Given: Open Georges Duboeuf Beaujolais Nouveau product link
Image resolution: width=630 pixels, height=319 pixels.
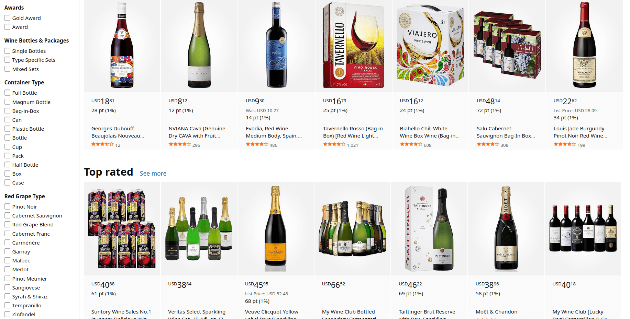Looking at the screenshot, I should point(118,132).
